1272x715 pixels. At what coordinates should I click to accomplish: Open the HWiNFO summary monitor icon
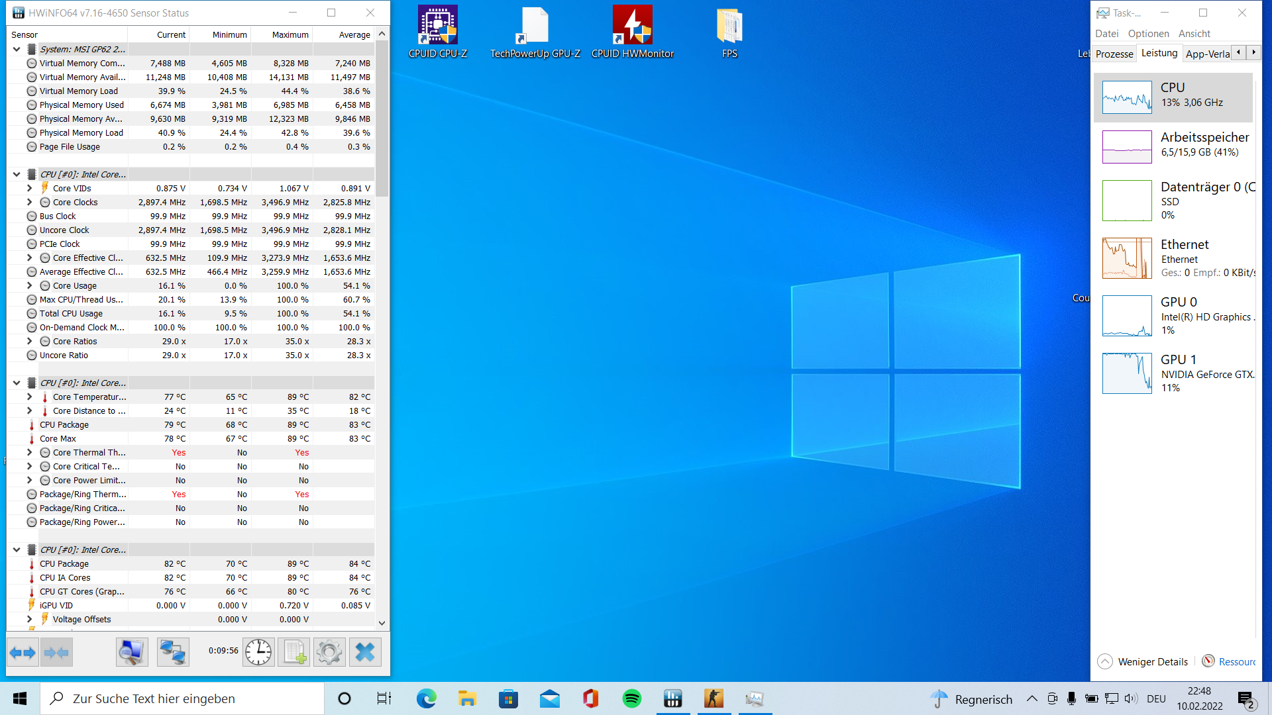[132, 653]
